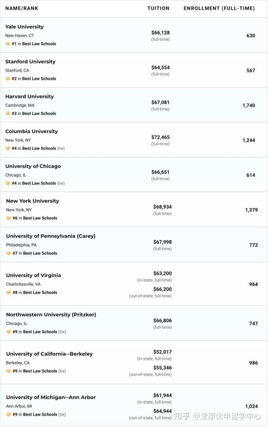
Task: Click the ranking badge icon beside Columbia's #4
Action: point(8,148)
